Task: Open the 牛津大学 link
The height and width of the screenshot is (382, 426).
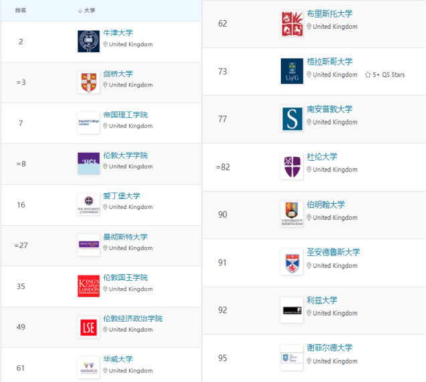Action: (118, 34)
